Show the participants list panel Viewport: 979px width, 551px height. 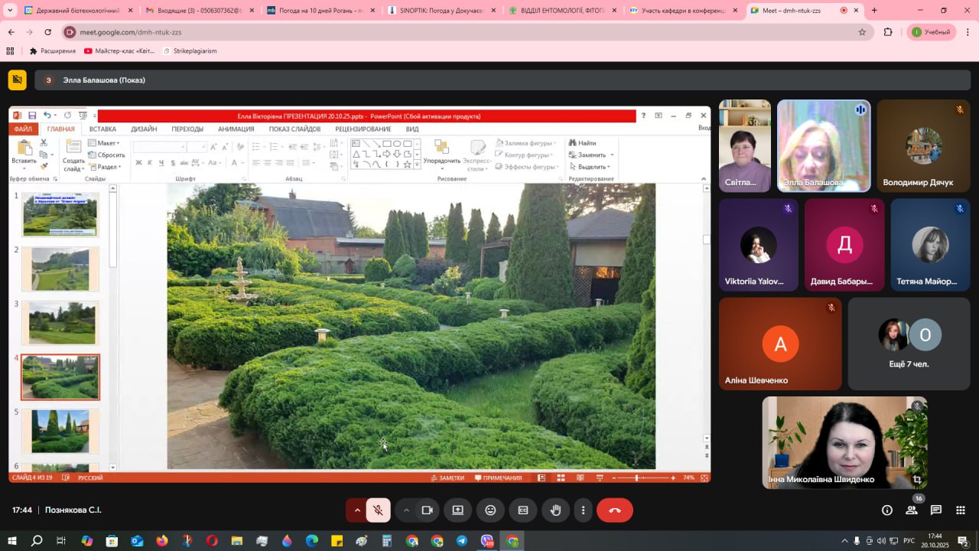tap(911, 510)
